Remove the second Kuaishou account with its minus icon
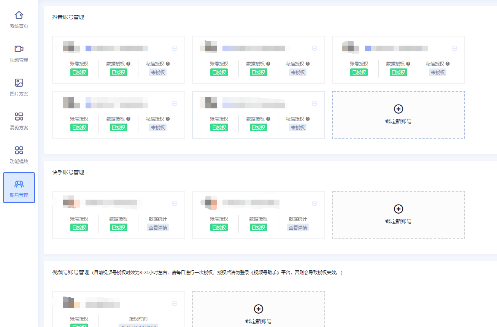Screen dimensions: 497x327 [314, 203]
